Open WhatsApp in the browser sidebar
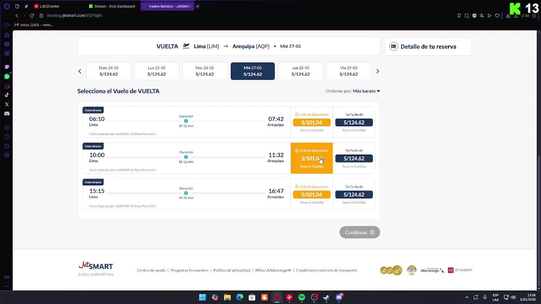541x304 pixels. click(x=7, y=76)
